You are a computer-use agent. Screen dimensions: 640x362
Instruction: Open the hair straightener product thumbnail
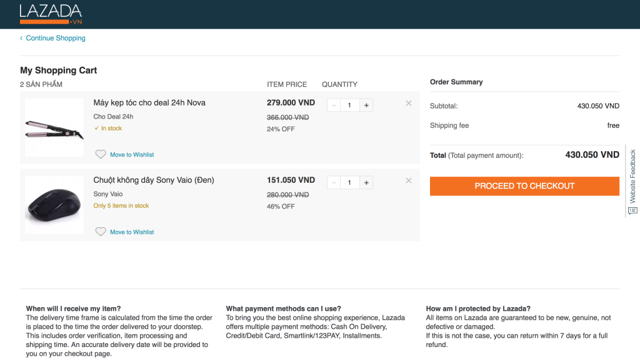54,127
